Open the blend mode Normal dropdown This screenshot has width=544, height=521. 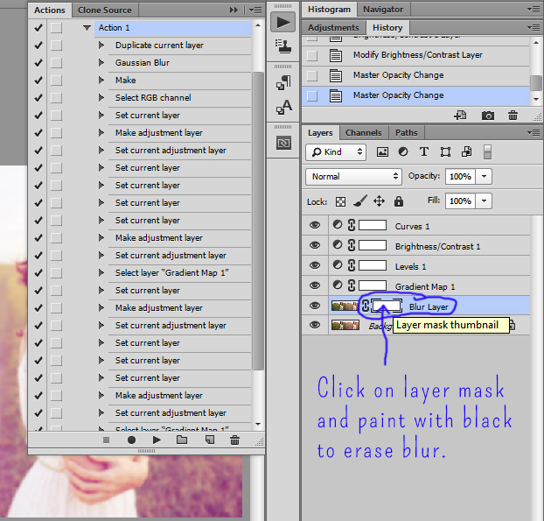coord(352,176)
